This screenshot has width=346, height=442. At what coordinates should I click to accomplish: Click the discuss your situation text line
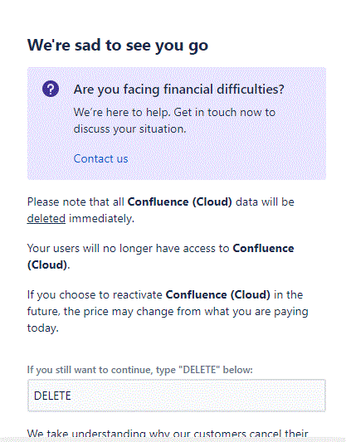pos(129,129)
